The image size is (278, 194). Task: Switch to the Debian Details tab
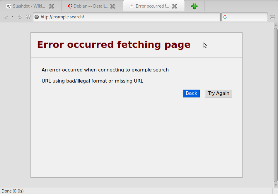88,6
